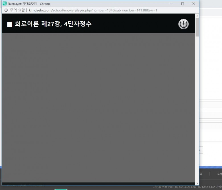
Task: Click the vertical scrollbar thumb
Action: click(197, 27)
